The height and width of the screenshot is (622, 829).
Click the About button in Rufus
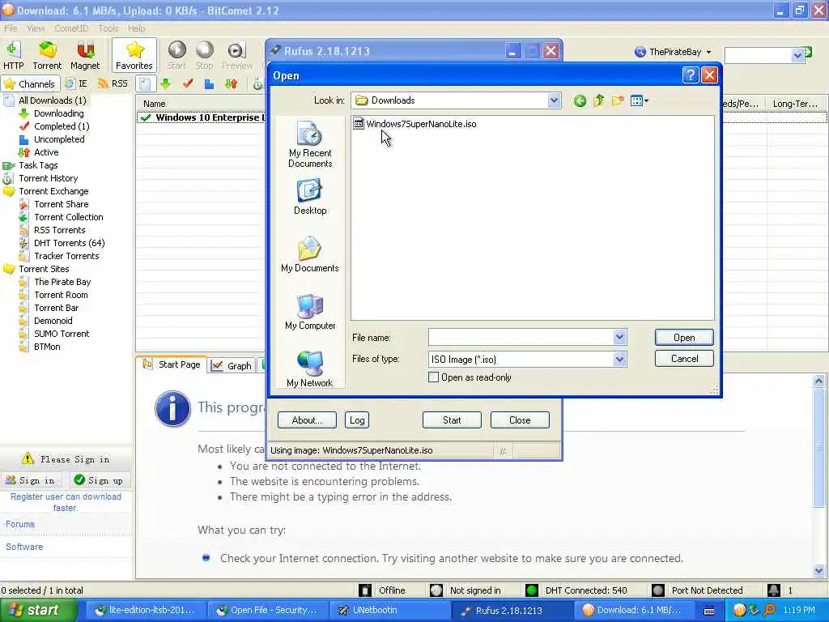click(x=307, y=420)
